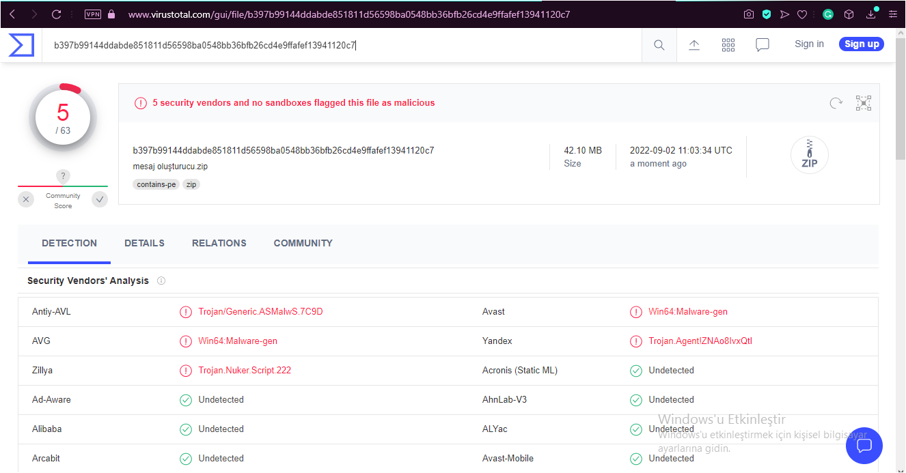
Task: Click the Zillya vendor name
Action: tap(42, 371)
